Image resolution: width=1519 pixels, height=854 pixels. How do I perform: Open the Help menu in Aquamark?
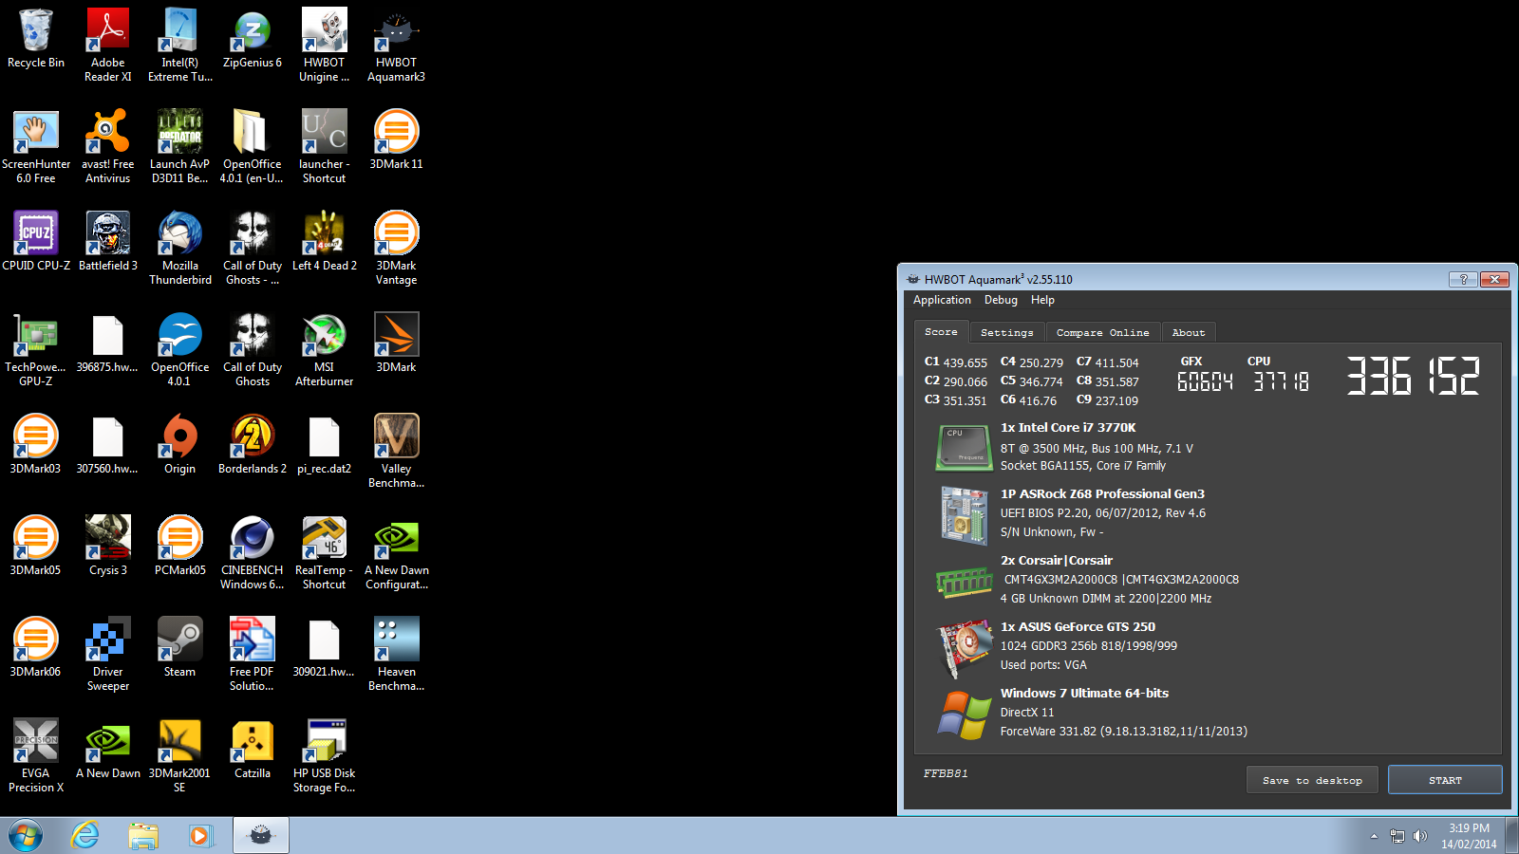tap(1042, 300)
